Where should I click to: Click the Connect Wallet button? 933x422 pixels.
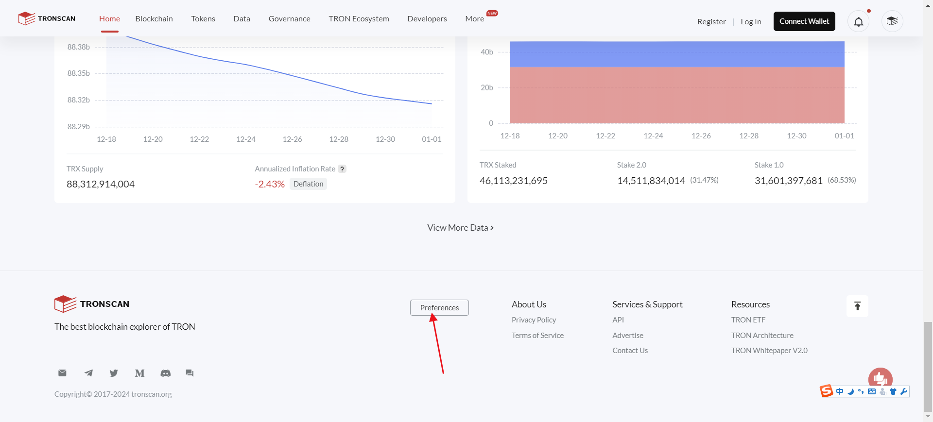click(804, 21)
